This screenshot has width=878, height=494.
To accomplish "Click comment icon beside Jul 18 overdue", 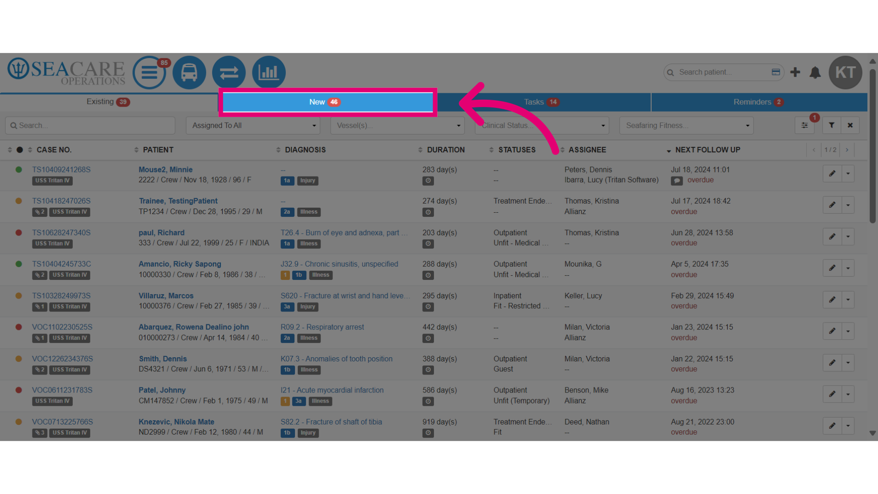I will click(677, 181).
